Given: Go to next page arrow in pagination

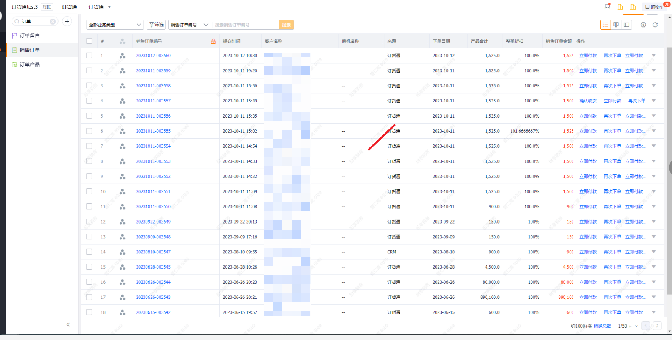Looking at the screenshot, I should (x=657, y=326).
